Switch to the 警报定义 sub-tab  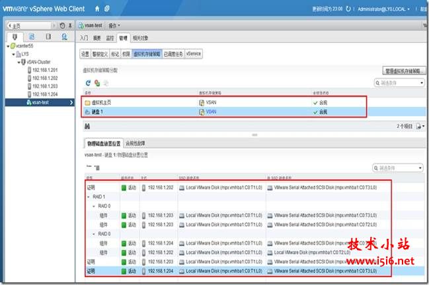tap(100, 54)
